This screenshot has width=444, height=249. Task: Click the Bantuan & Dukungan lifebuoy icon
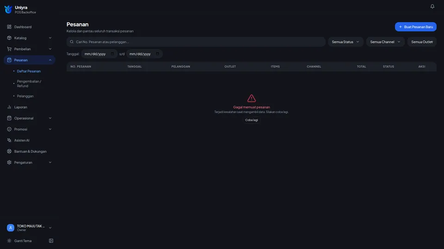[9, 151]
